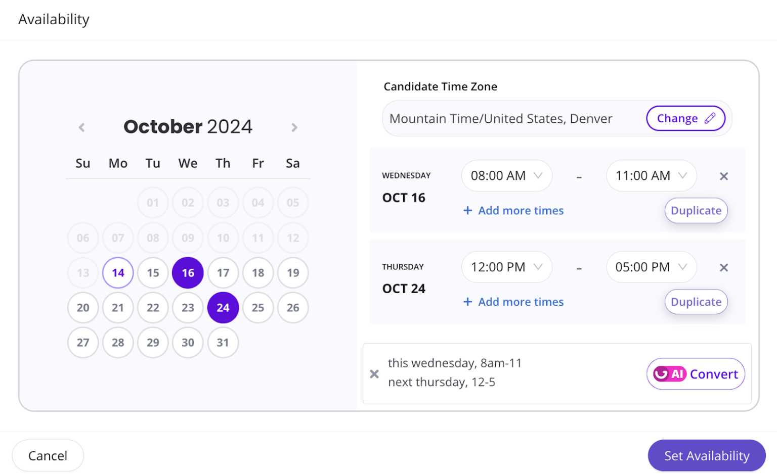Remove the Wednesday Oct 16 time slot

[x=723, y=176]
